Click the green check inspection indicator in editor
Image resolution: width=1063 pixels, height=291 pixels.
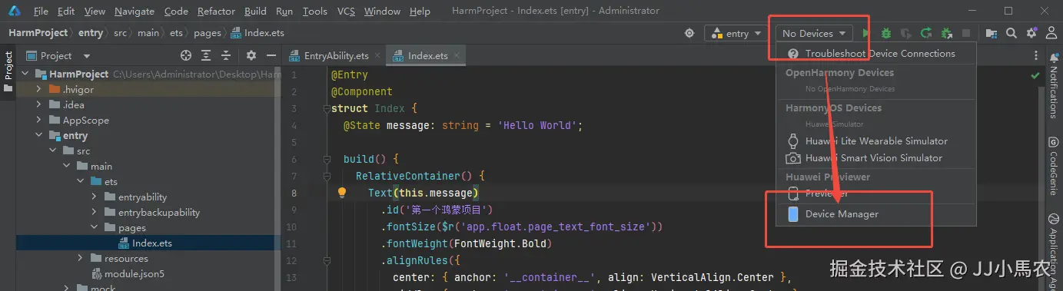pos(1035,76)
